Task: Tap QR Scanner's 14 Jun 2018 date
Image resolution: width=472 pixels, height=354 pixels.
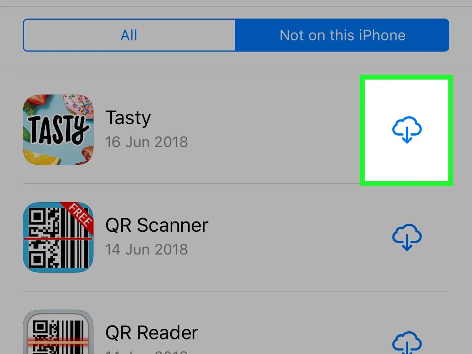Action: pos(146,249)
